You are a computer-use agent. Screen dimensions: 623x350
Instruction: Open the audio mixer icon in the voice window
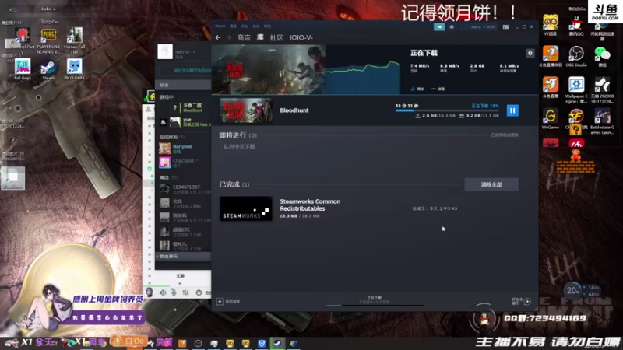pos(185,292)
